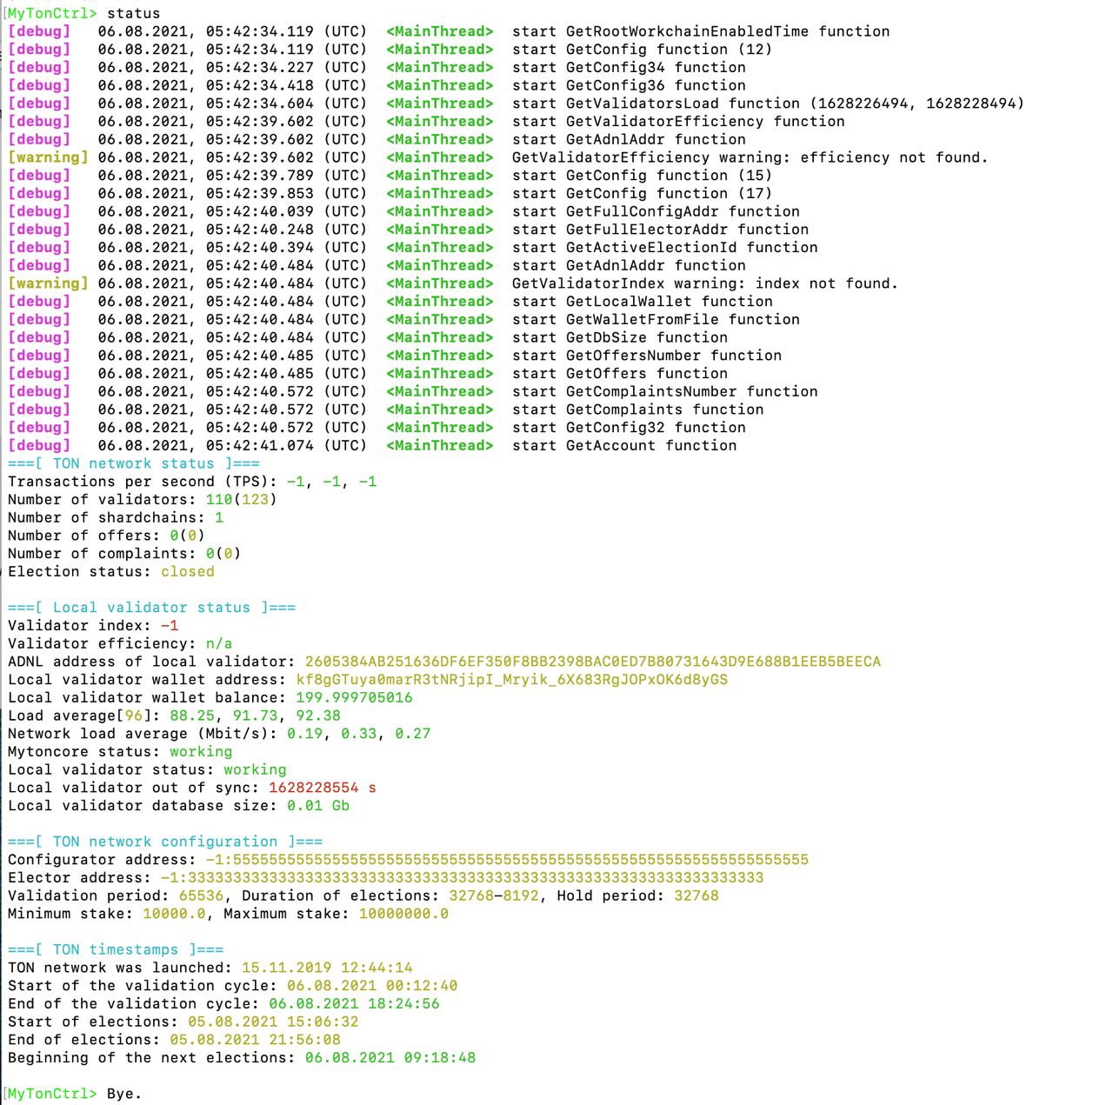Click 'start GetWalletFromFile function' log line

coord(656,320)
